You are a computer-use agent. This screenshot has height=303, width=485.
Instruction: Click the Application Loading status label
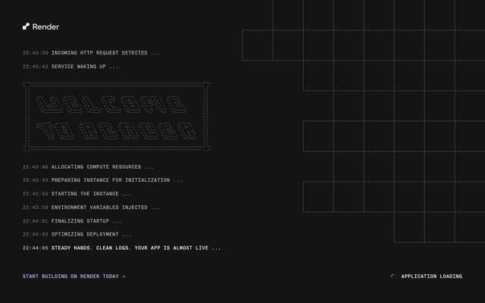[431, 276]
